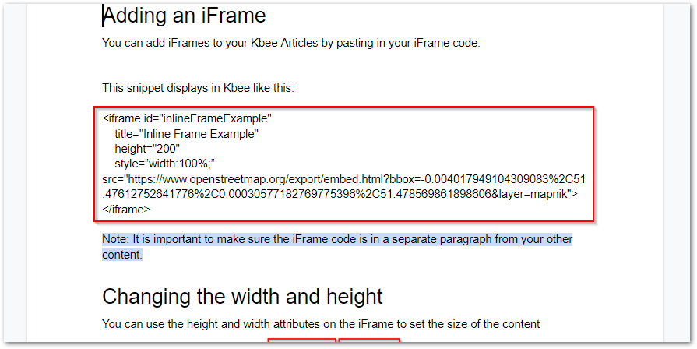This screenshot has width=697, height=349.
Task: Click the "Adding an iFrame" heading
Action: [184, 16]
